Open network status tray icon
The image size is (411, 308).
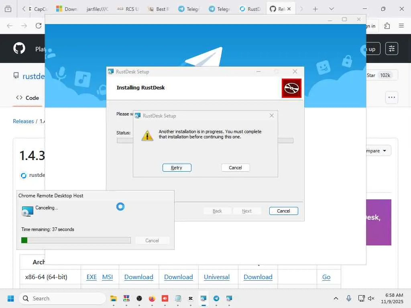click(x=361, y=298)
